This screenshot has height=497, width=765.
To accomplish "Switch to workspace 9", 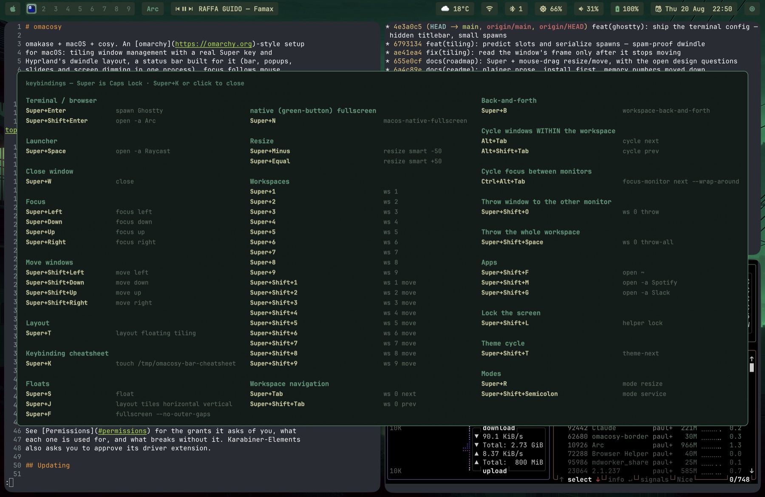I will click(128, 9).
